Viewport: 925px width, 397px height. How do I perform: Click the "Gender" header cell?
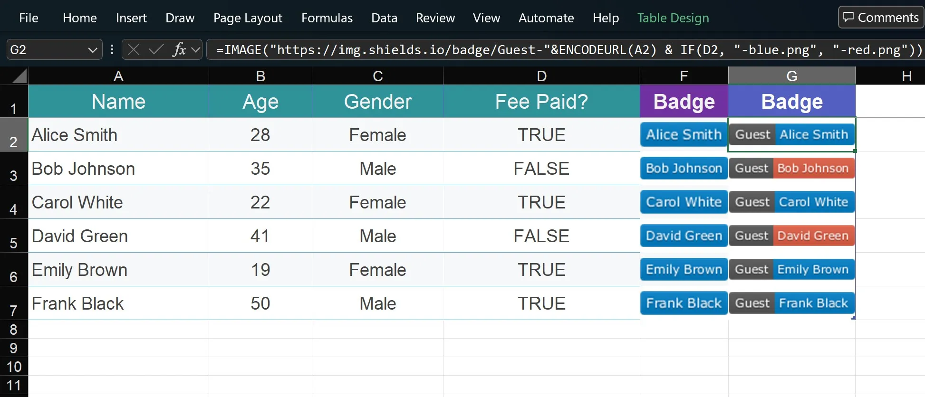(x=378, y=102)
